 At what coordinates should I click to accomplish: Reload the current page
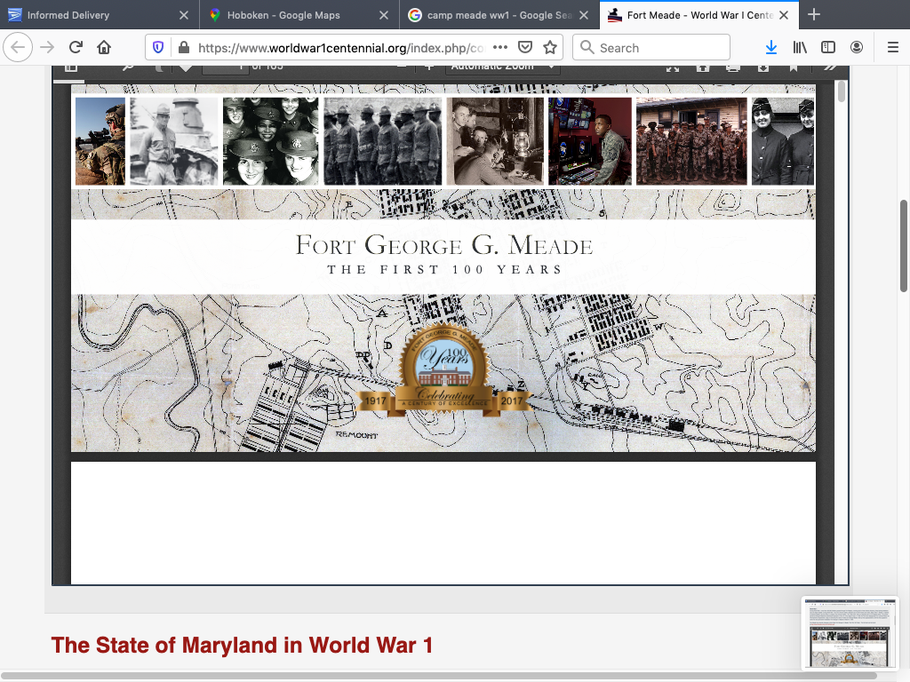point(76,47)
